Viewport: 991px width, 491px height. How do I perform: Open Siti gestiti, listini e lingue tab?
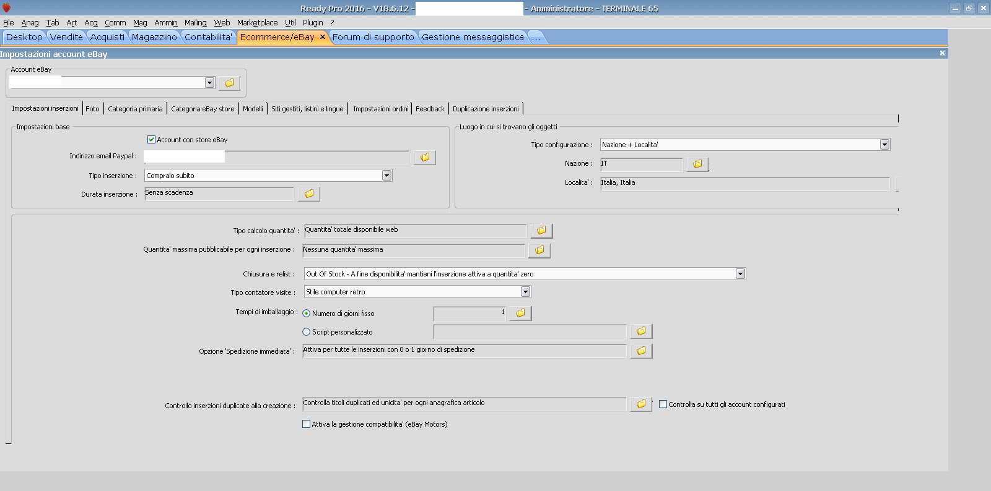(307, 109)
